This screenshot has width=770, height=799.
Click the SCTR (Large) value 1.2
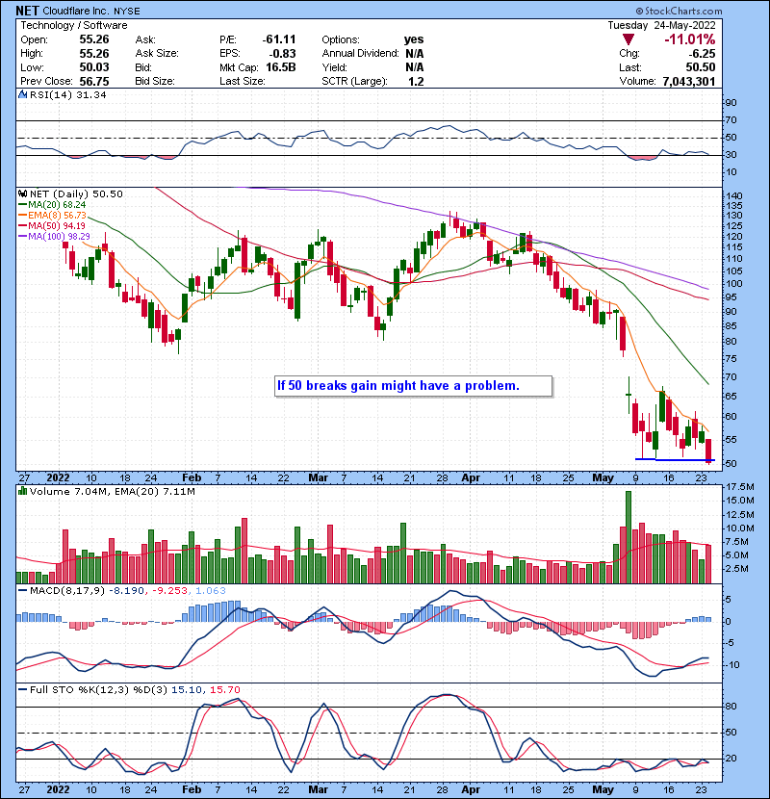click(x=416, y=82)
